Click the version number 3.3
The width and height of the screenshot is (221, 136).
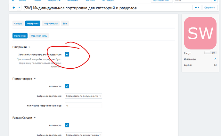(215, 65)
